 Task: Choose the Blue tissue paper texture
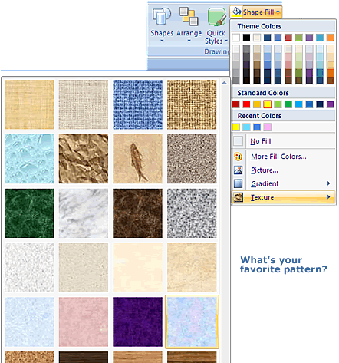click(29, 322)
